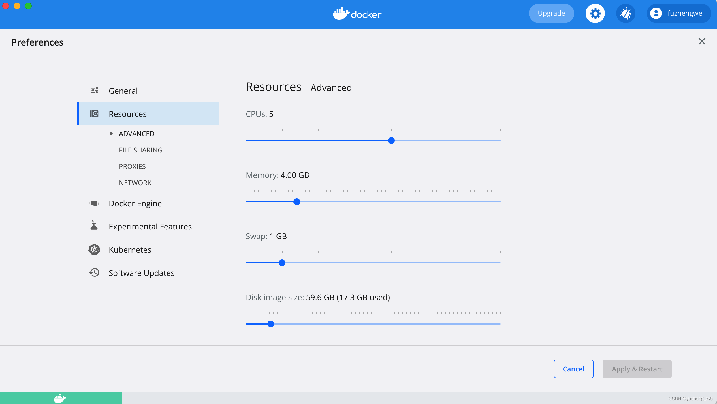Click the 'Swap: 1 GB' label

(266, 236)
